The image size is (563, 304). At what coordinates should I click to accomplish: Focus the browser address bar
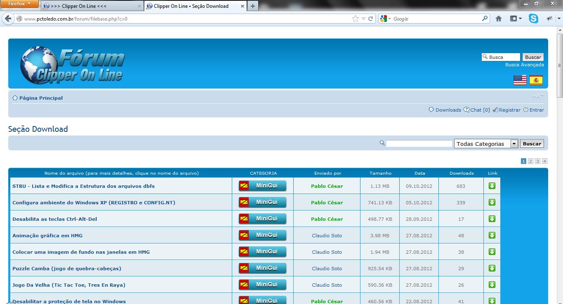186,19
